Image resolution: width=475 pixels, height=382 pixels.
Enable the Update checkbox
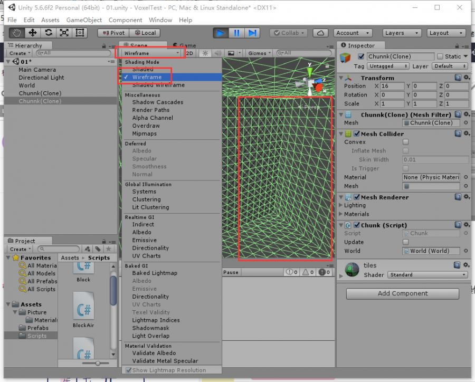406,242
